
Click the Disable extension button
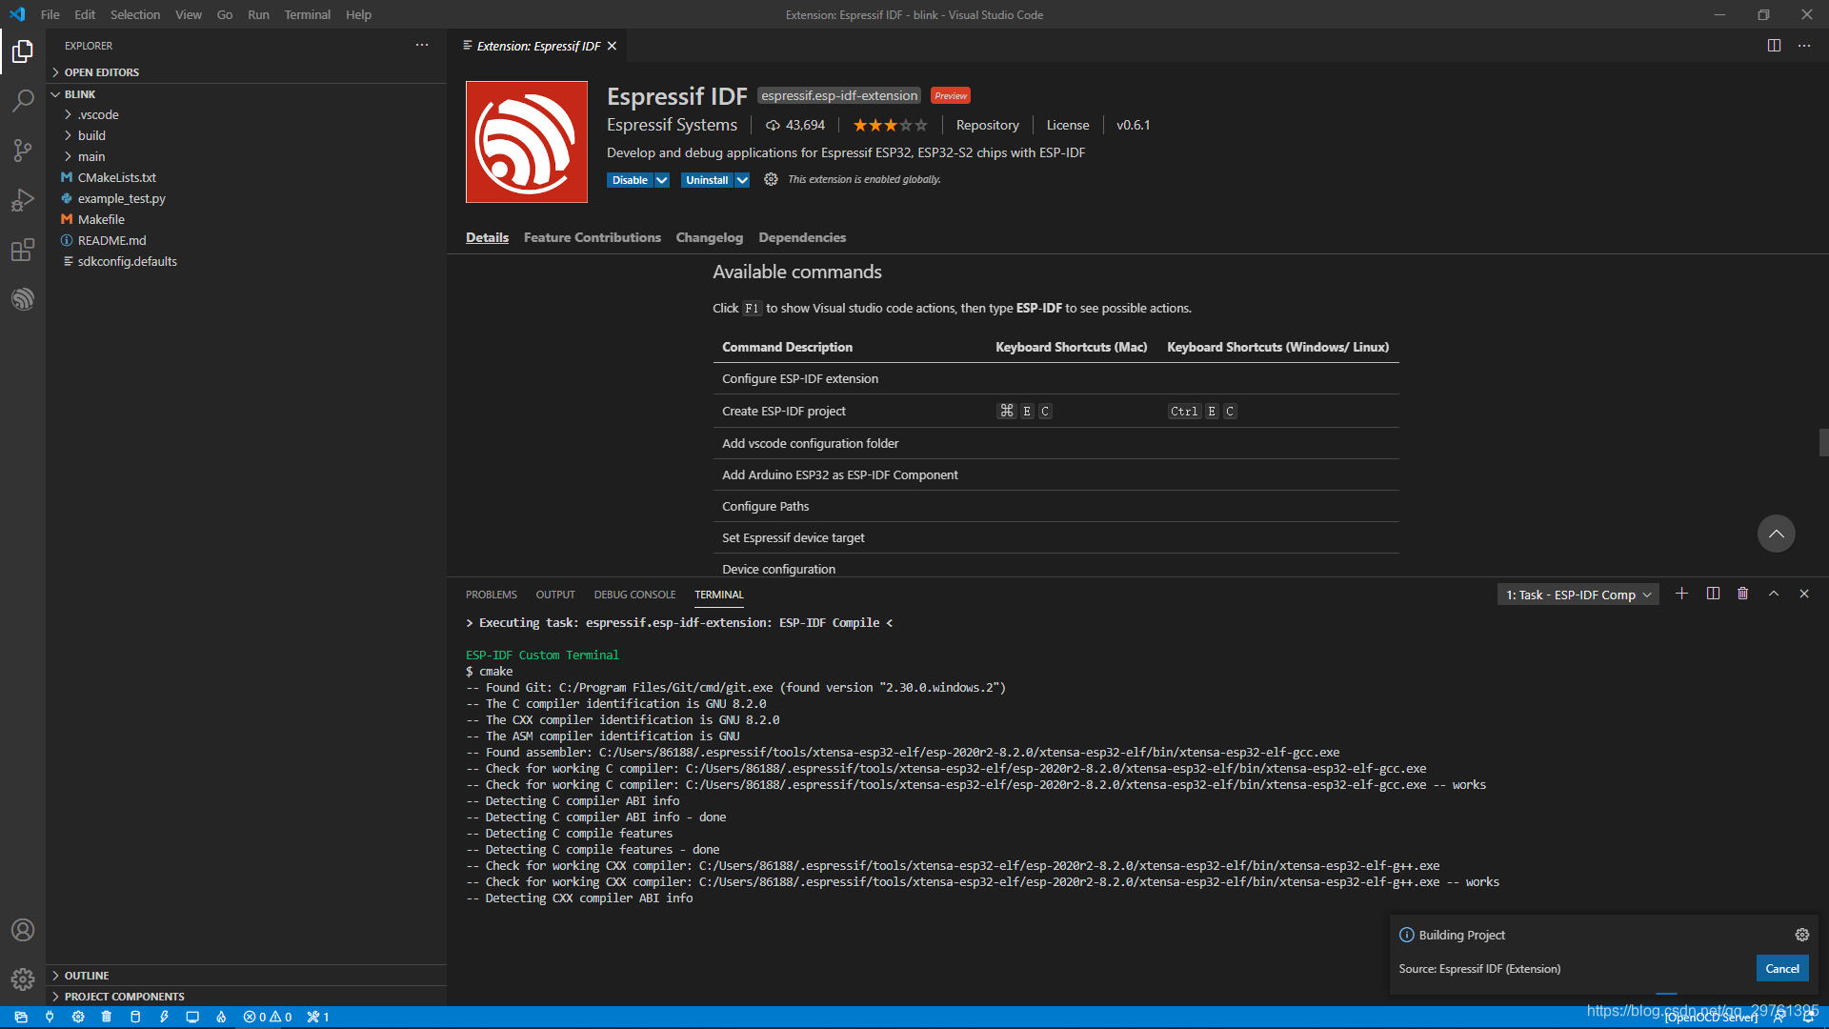pos(630,180)
